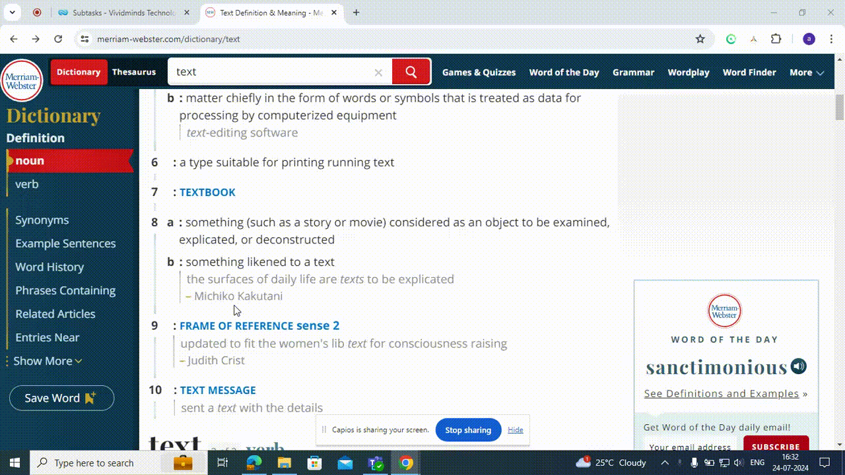Image resolution: width=845 pixels, height=475 pixels.
Task: Open the tab search dropdown arrow
Action: pos(12,13)
